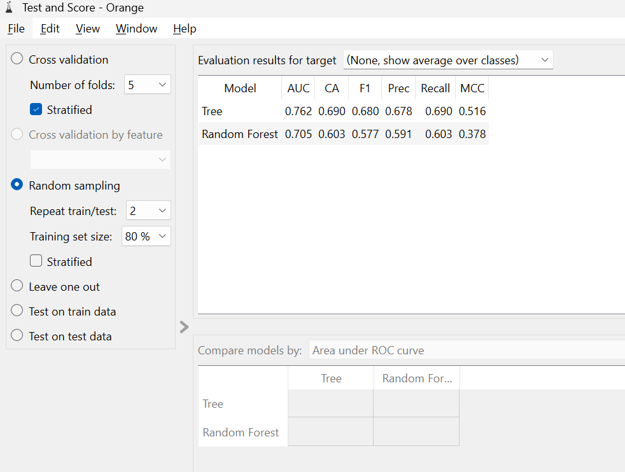Open the View menu
Screen dimensions: 625x472
click(88, 29)
